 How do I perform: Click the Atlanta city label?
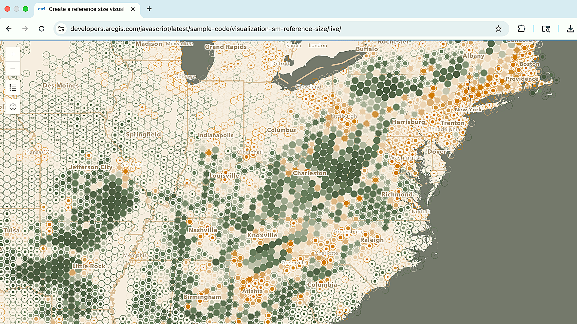click(x=252, y=291)
